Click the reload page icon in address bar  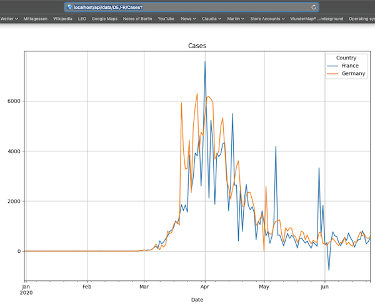pyautogui.click(x=314, y=7)
